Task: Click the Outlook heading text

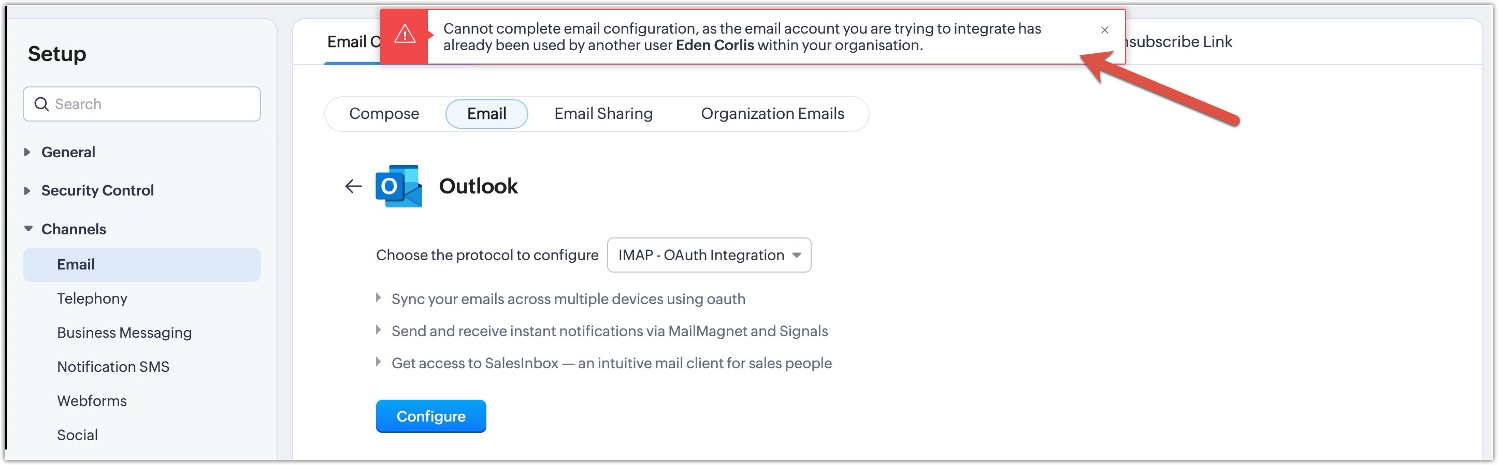Action: (478, 186)
